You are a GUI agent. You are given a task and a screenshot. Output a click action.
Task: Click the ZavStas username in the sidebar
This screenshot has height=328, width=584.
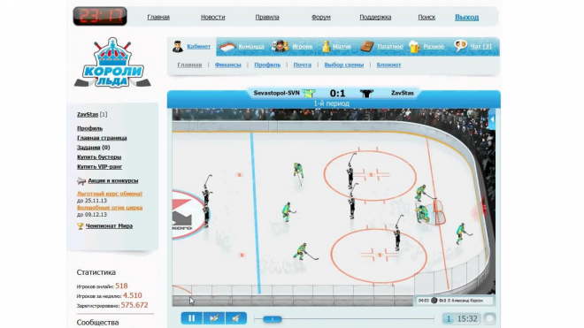[88, 114]
